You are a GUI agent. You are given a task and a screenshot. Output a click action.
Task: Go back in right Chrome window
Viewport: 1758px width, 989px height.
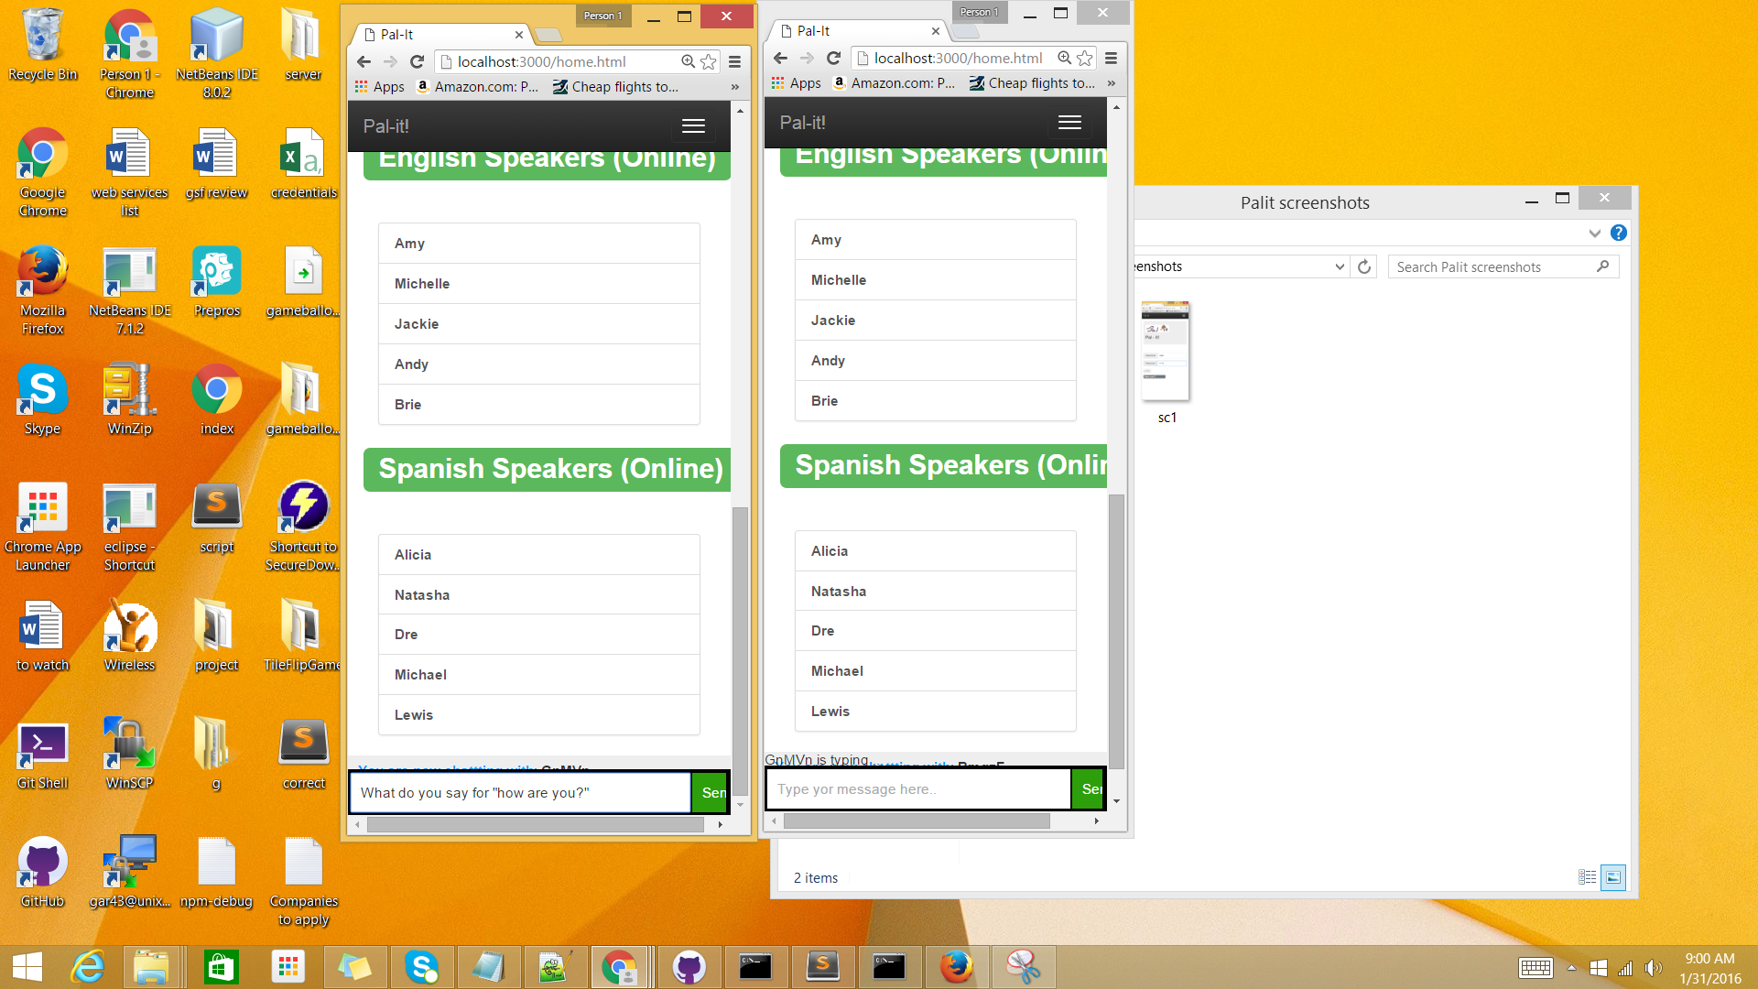coord(780,58)
